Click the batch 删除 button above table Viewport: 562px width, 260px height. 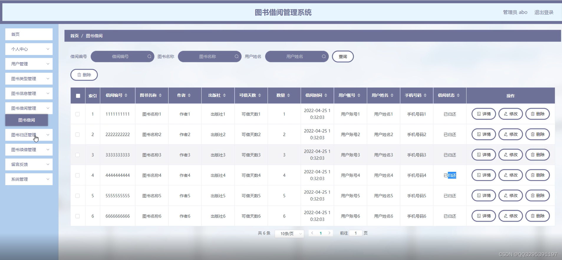pyautogui.click(x=84, y=75)
